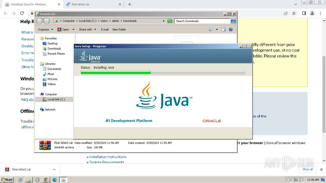Click the green refresh icon in address bar
The width and height of the screenshot is (326, 183).
click(170, 21)
